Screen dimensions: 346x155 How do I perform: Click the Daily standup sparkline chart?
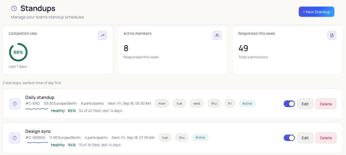click(37, 108)
